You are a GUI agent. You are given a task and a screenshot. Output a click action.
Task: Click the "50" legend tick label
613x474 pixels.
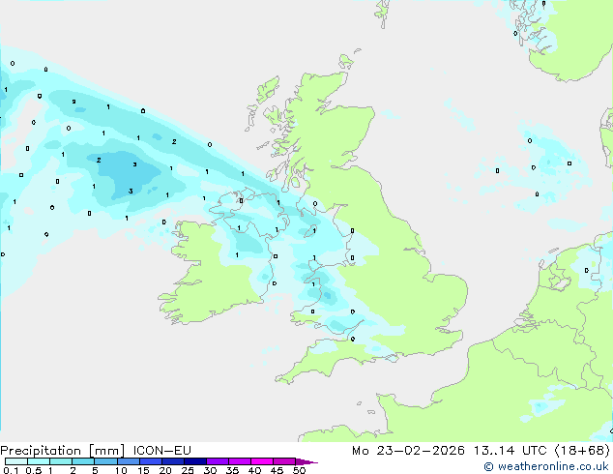299,470
